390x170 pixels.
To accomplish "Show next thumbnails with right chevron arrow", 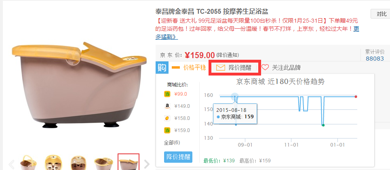I will pos(147,164).
